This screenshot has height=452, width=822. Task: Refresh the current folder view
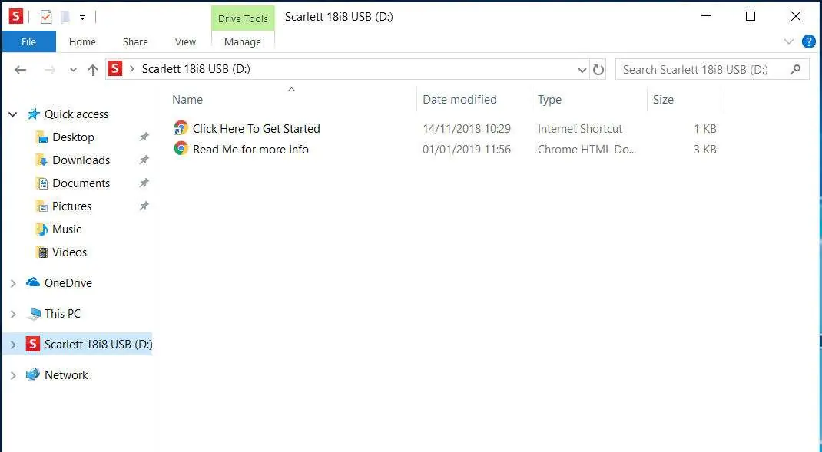(598, 70)
